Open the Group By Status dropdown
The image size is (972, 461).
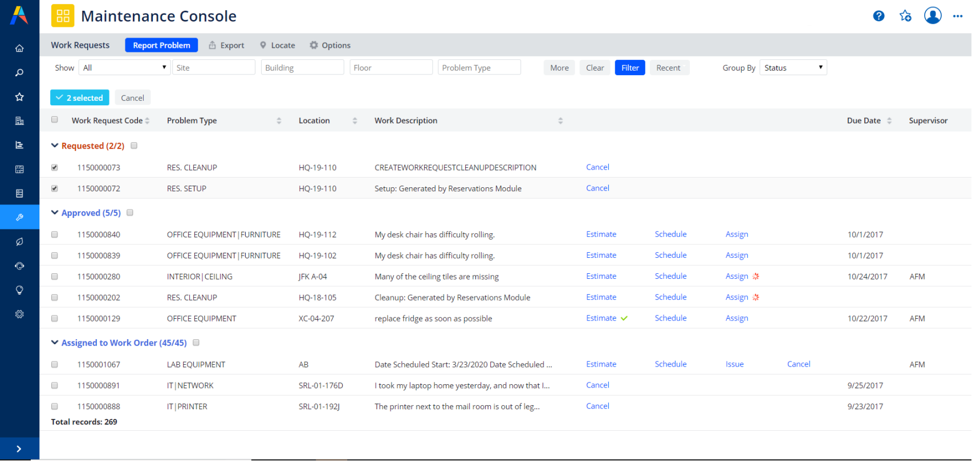pyautogui.click(x=793, y=68)
